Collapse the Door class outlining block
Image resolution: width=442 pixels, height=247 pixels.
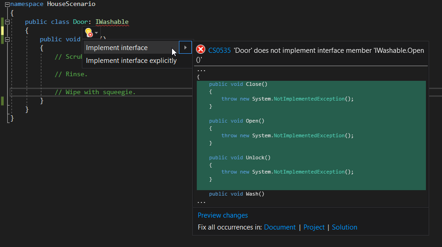click(7, 22)
